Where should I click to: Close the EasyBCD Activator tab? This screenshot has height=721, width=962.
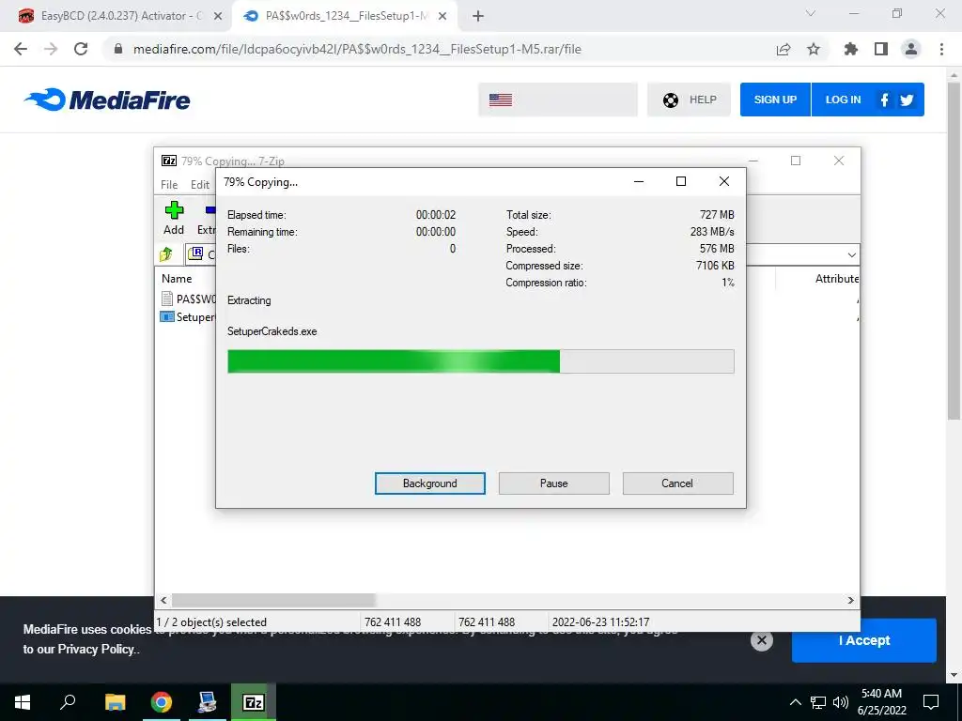(218, 16)
